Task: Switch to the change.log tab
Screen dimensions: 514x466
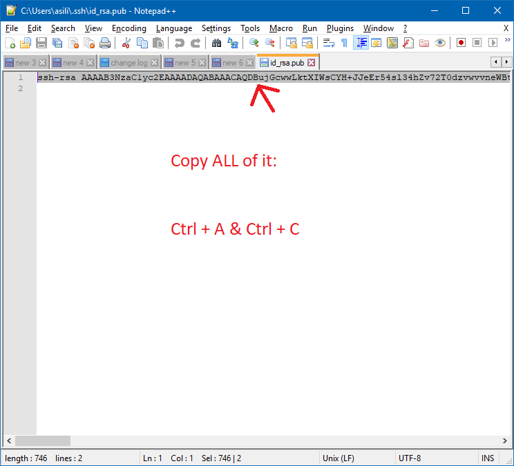Action: (x=129, y=63)
